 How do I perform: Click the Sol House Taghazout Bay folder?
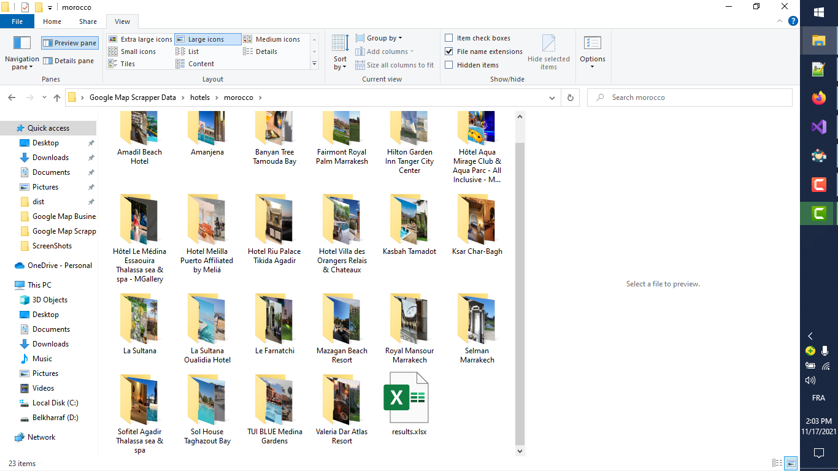(207, 410)
